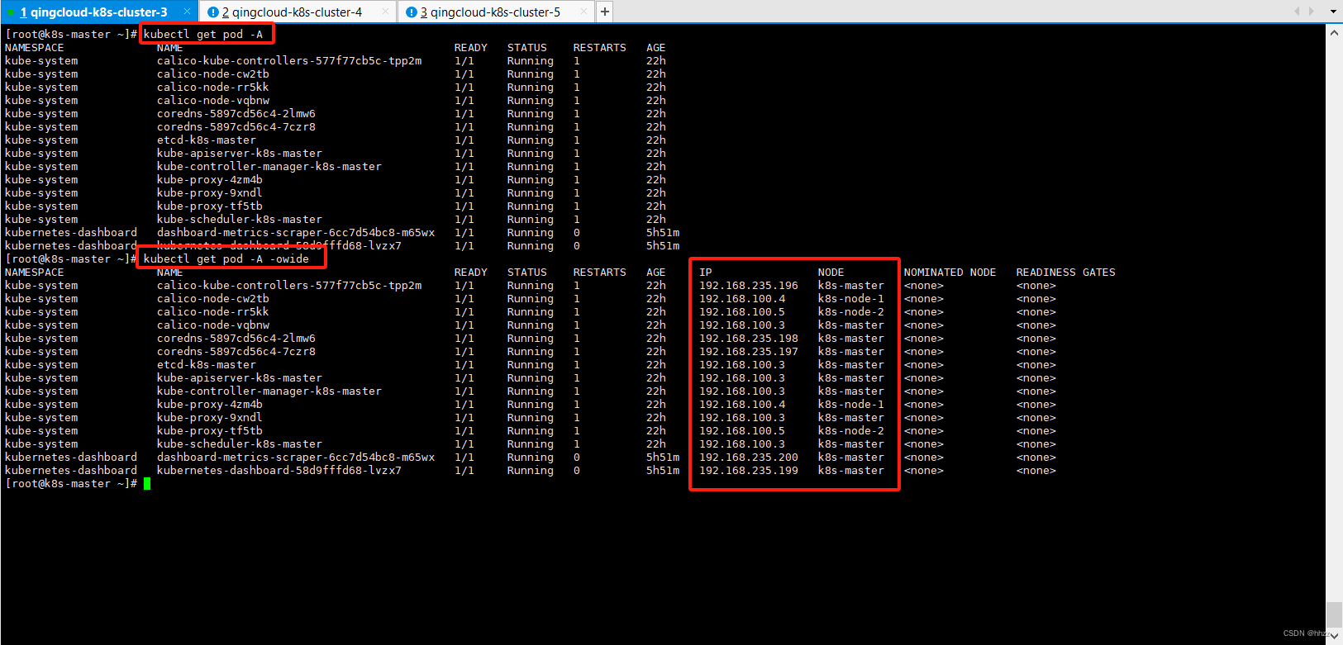Click 192.168.100.4 in the calico-node-cw2tb row
The image size is (1343, 645).
pyautogui.click(x=742, y=299)
